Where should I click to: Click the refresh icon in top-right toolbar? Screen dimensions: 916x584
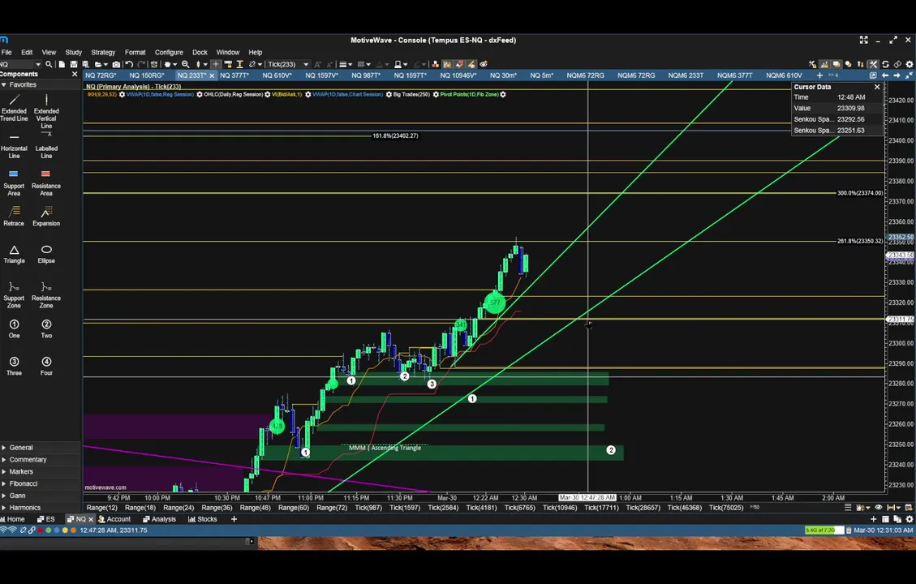(x=886, y=64)
